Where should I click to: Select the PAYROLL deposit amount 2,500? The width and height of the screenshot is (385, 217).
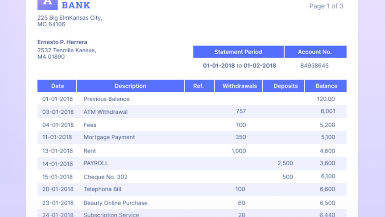tap(285, 163)
